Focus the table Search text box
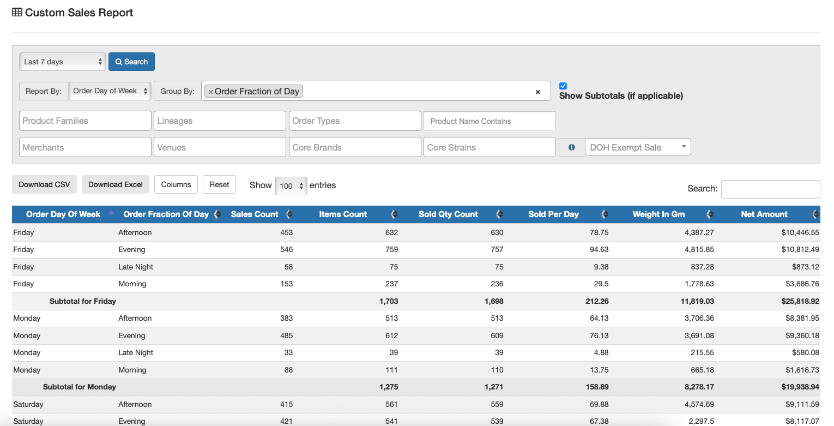 point(770,189)
